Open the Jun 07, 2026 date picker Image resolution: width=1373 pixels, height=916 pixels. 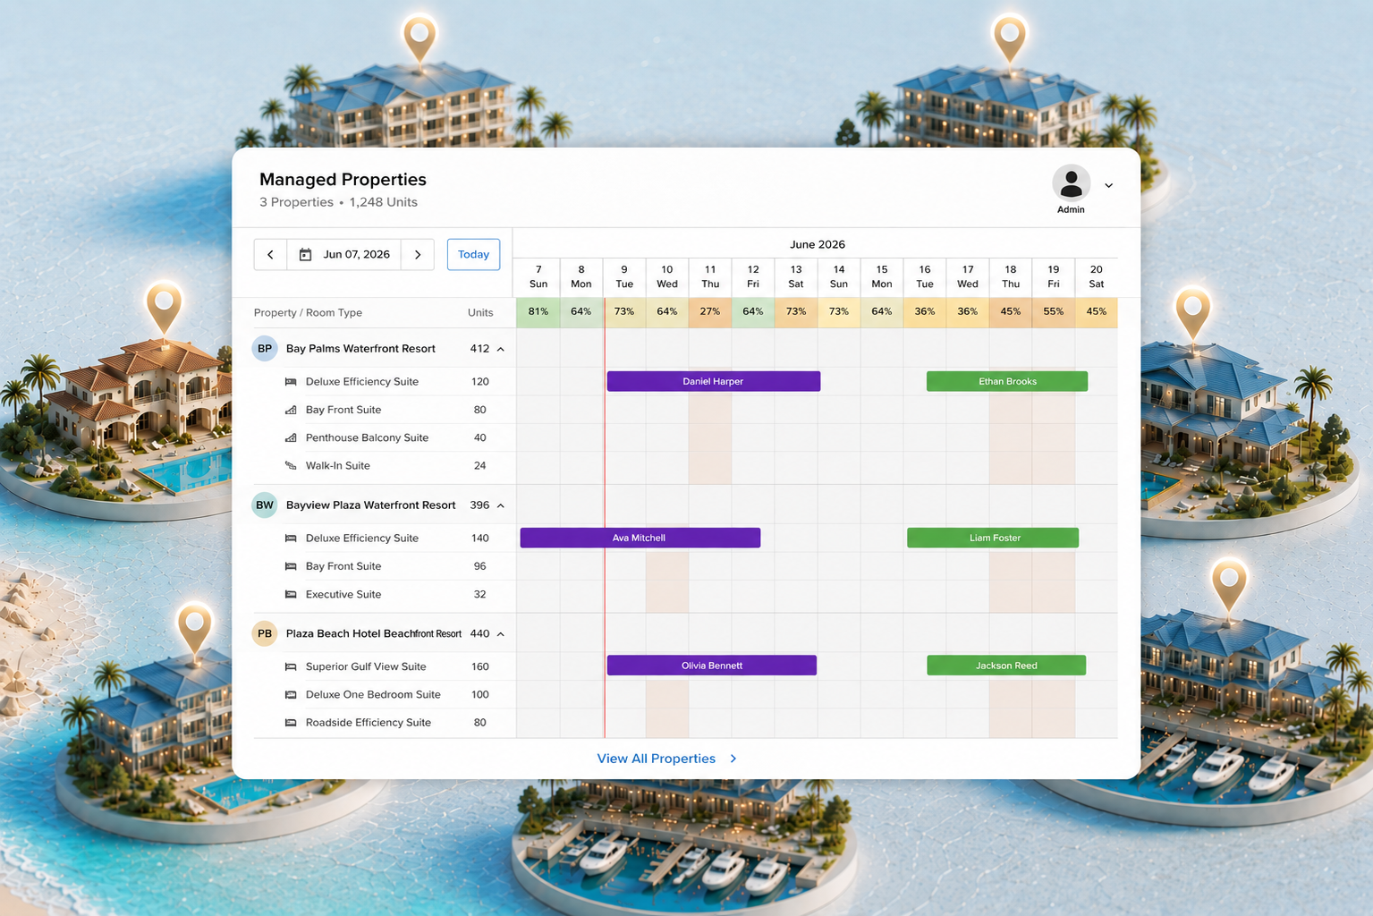pyautogui.click(x=344, y=255)
